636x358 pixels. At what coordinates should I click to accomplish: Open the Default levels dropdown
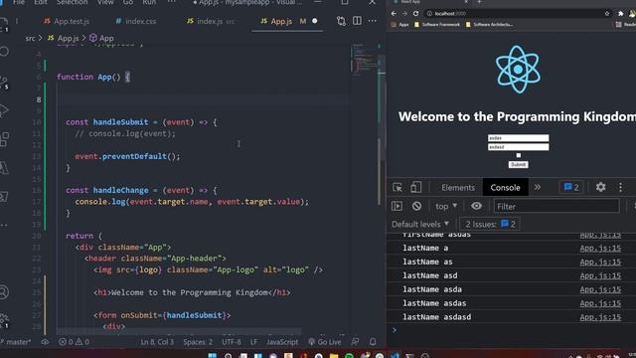[x=420, y=224]
